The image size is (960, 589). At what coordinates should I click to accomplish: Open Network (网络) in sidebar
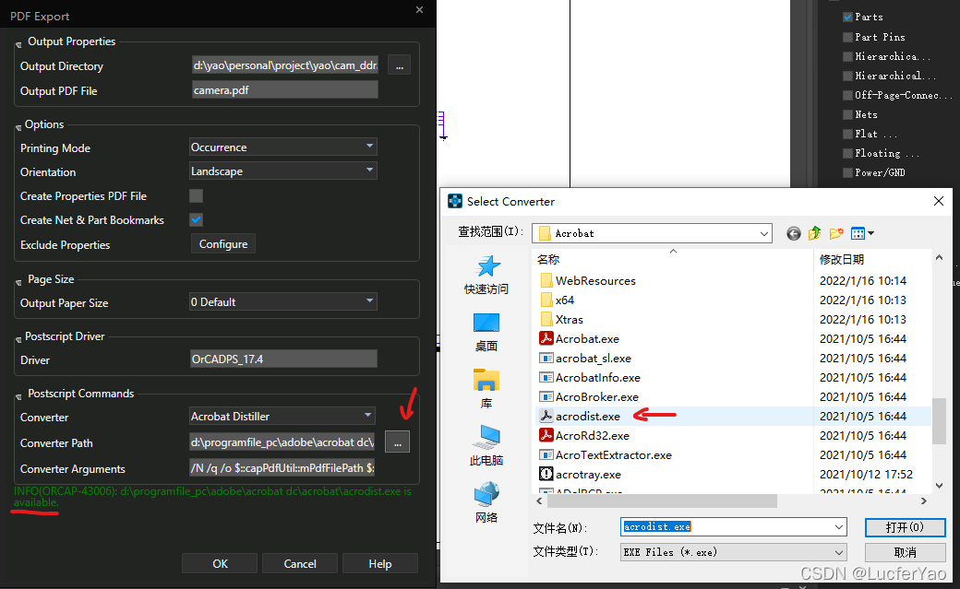tap(486, 502)
